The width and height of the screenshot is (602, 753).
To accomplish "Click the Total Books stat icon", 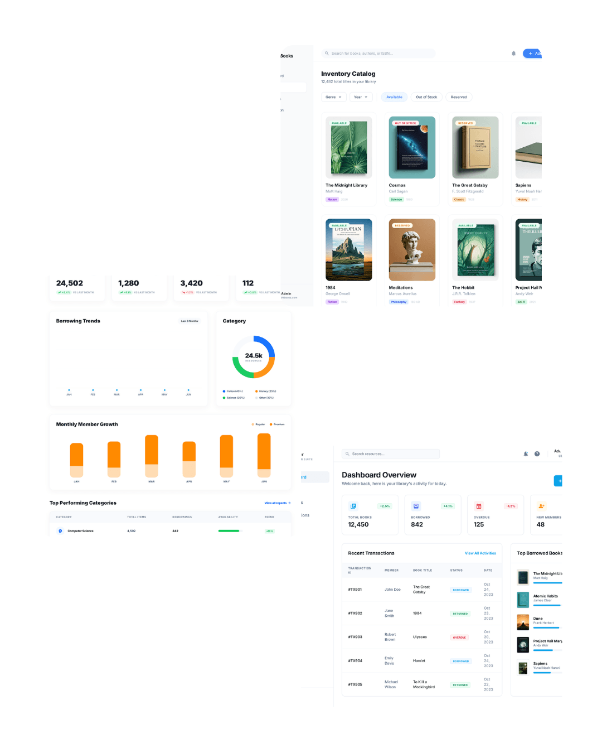I will (353, 506).
